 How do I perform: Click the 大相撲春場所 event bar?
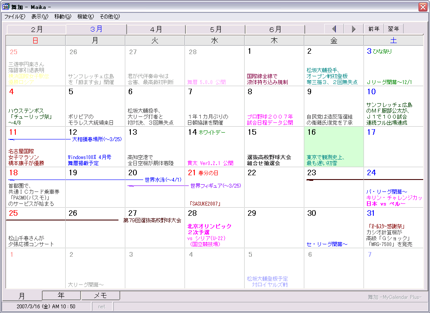coord(97,139)
